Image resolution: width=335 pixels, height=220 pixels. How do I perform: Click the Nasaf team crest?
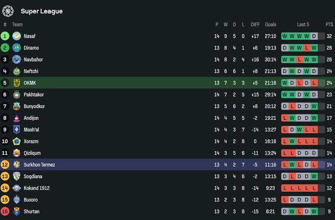coord(17,36)
